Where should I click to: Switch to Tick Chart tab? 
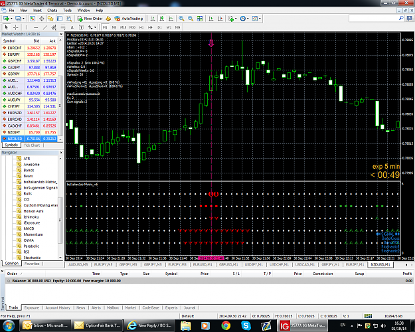pos(32,145)
